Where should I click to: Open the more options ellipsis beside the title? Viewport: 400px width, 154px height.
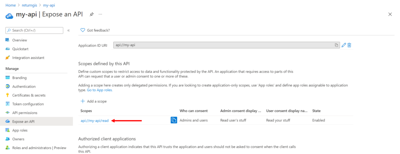pyautogui.click(x=100, y=14)
